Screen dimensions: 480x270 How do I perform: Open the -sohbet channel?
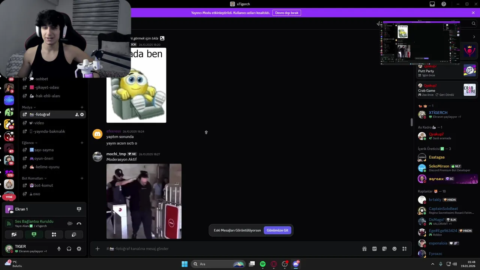(53, 79)
